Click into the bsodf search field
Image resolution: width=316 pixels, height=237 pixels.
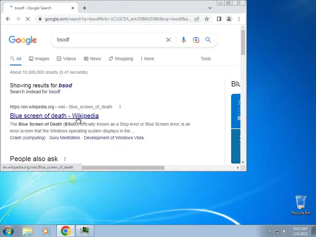coord(109,40)
